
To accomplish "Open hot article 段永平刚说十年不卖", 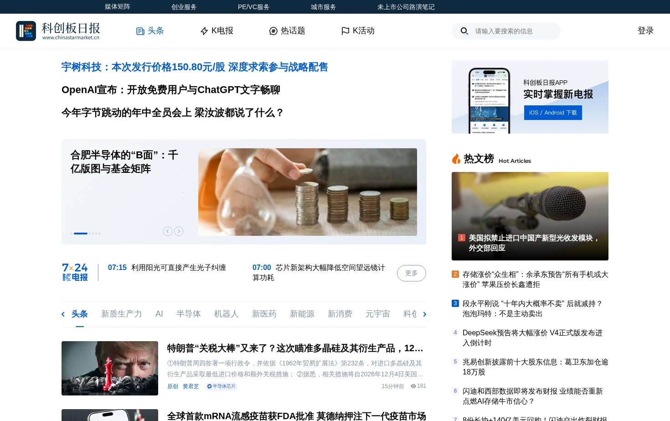I will (532, 309).
